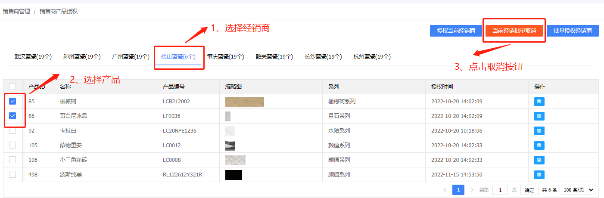604x198 pixels.
Task: Click the 当前经销批量取消 button
Action: [514, 31]
